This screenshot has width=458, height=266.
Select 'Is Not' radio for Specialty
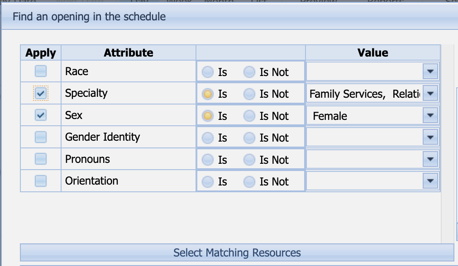pyautogui.click(x=249, y=94)
